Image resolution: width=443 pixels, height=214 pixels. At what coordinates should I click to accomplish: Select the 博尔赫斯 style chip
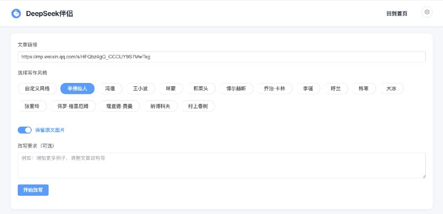[236, 88]
